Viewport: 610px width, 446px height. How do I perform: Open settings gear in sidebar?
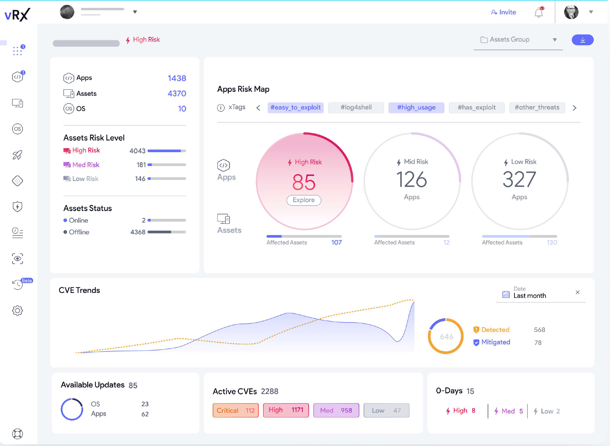point(18,311)
